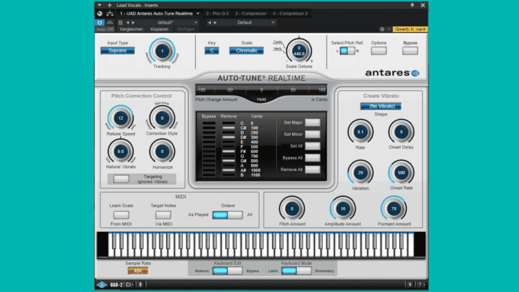519x292 pixels.
Task: Go to previous preset left of default*
Action: (x=128, y=23)
